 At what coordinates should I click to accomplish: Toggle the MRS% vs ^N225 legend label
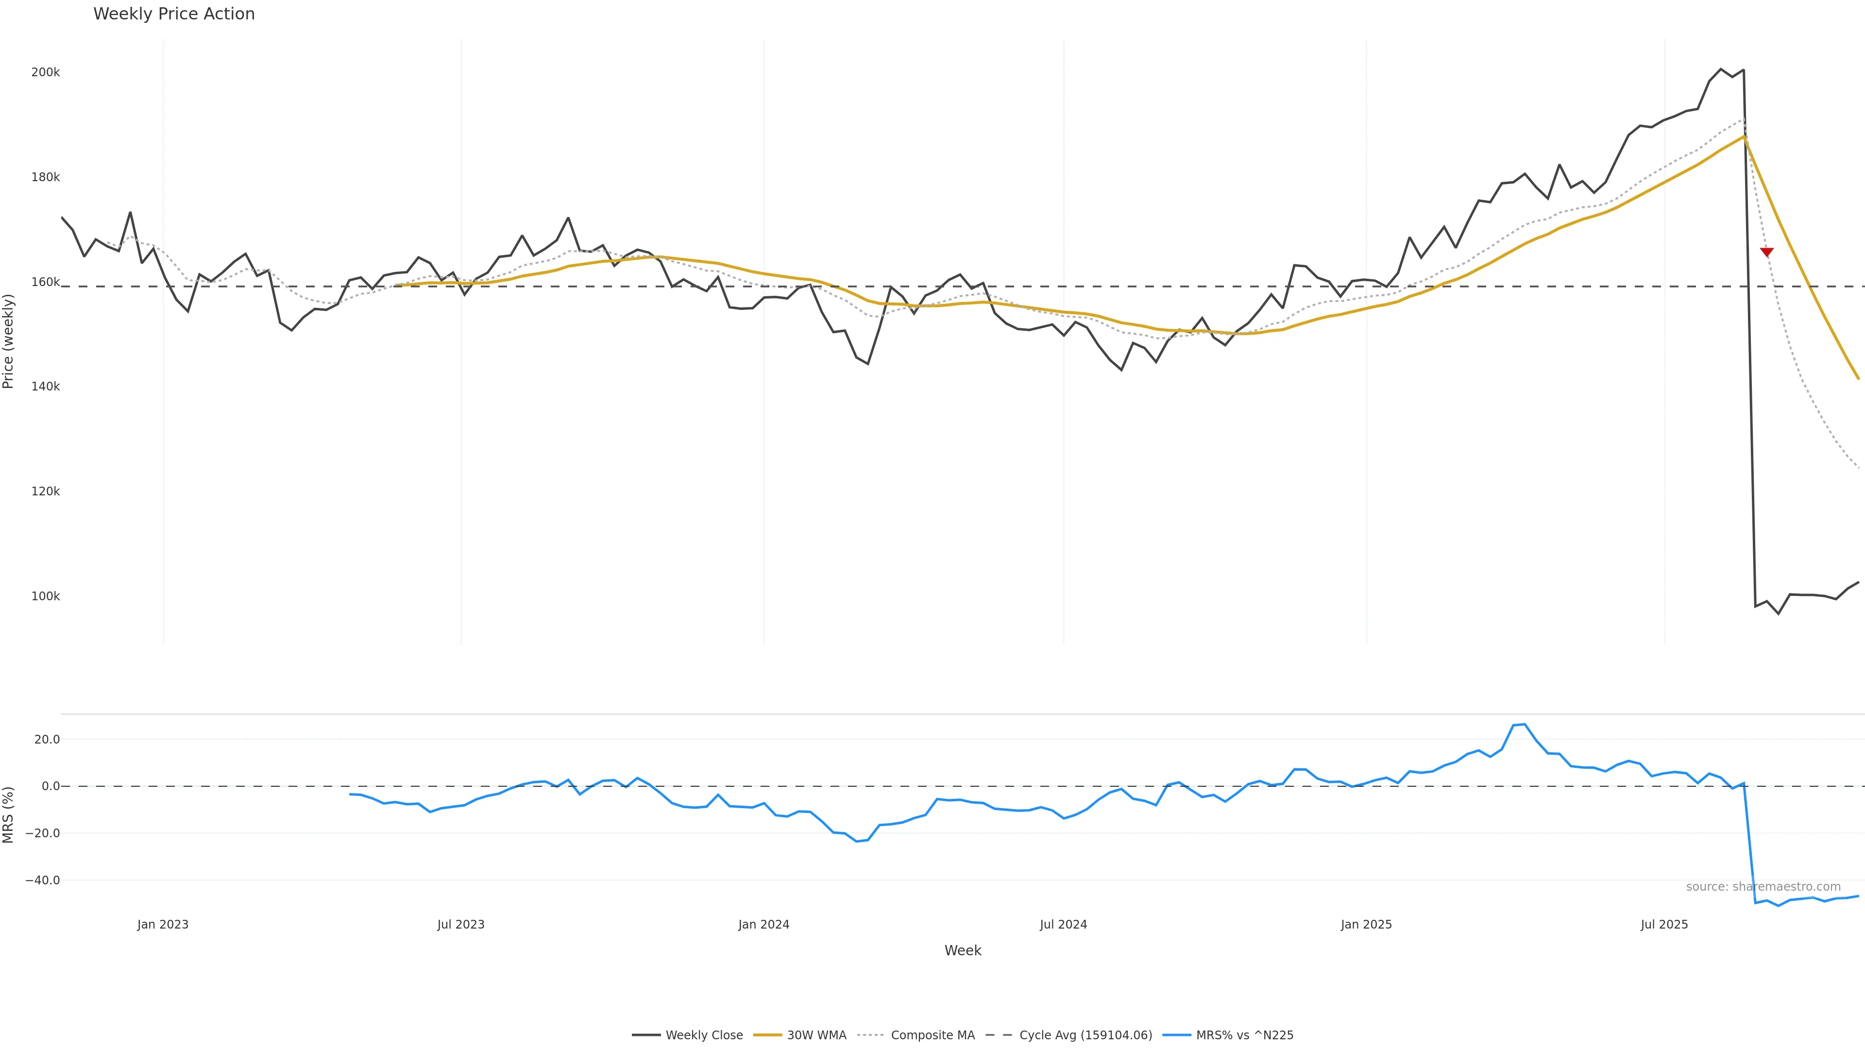pyautogui.click(x=1244, y=1035)
